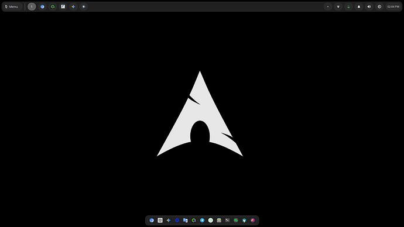
Task: Open the terminal from the dock
Action: (x=228, y=221)
